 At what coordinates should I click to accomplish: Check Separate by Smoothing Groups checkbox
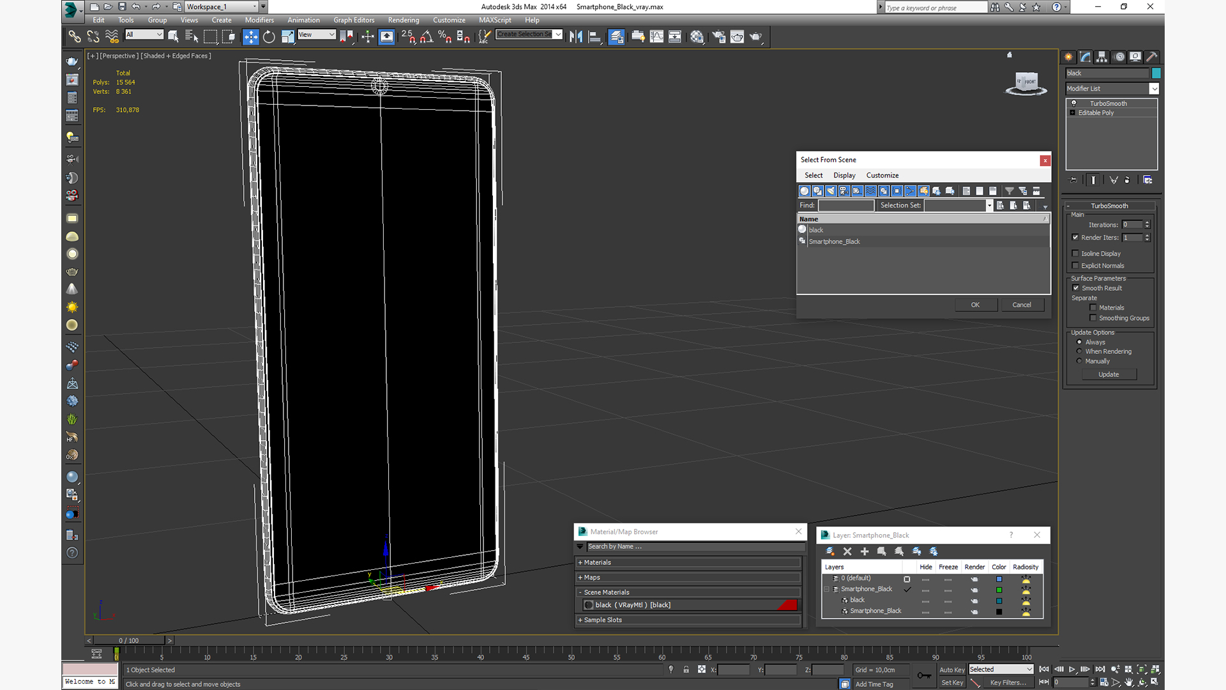click(x=1093, y=318)
